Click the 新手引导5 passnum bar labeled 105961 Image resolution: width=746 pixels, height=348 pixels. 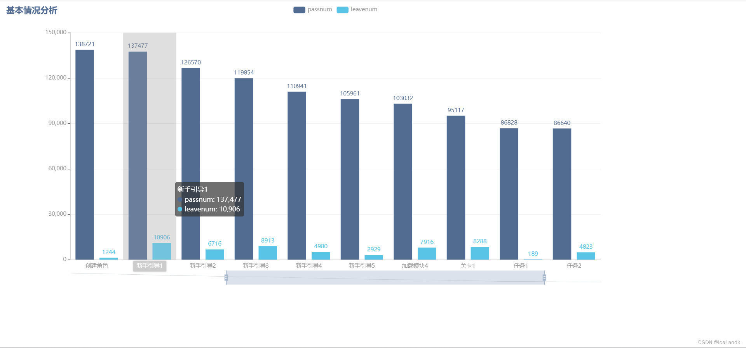tap(350, 179)
